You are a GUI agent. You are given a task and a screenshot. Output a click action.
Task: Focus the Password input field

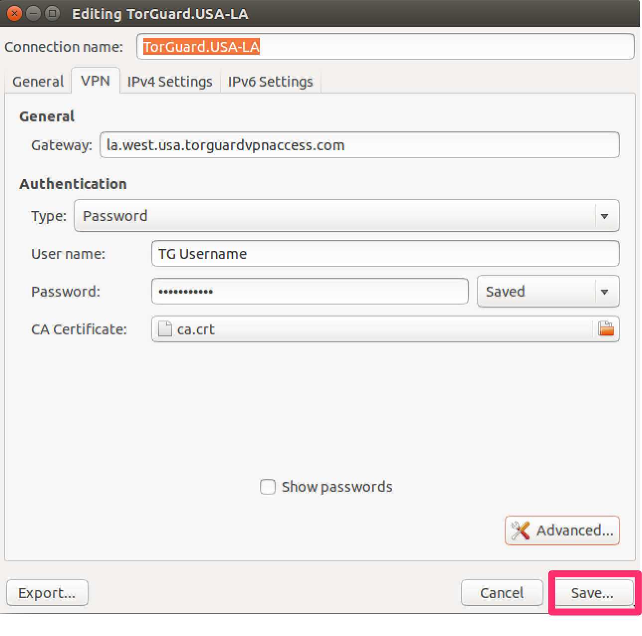tap(310, 291)
